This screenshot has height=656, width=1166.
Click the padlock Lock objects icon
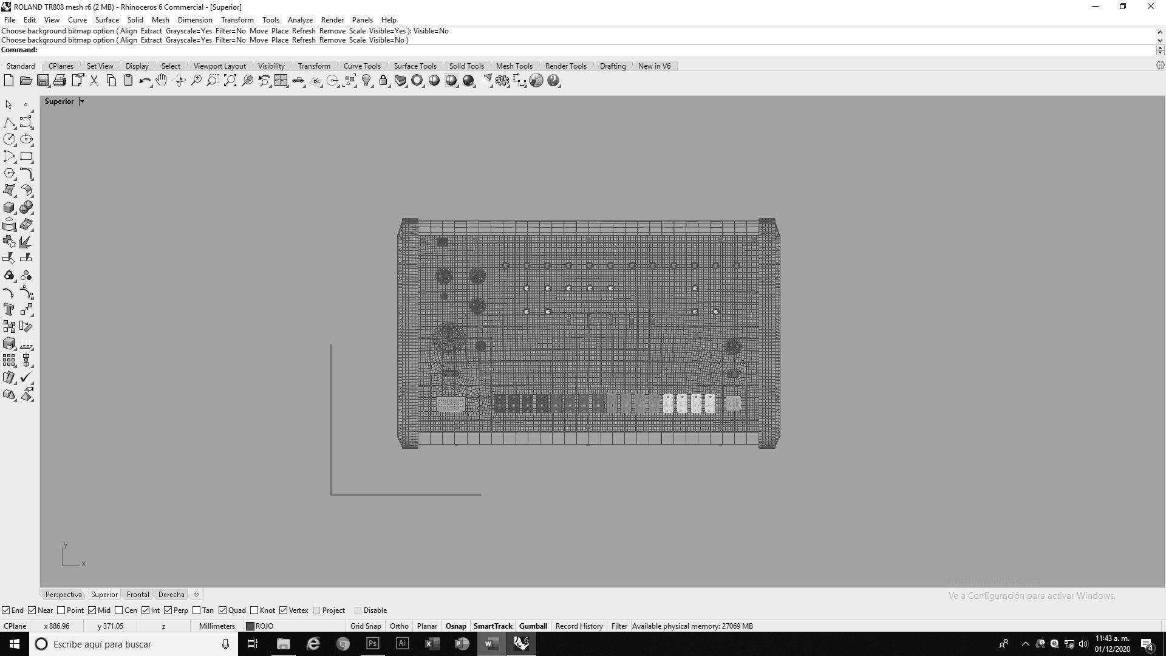pyautogui.click(x=383, y=81)
